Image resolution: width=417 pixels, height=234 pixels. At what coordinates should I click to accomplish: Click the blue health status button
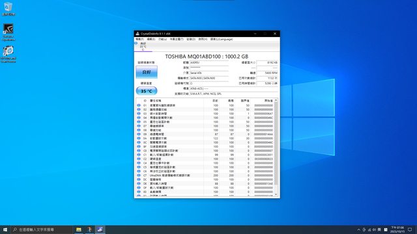(147, 72)
